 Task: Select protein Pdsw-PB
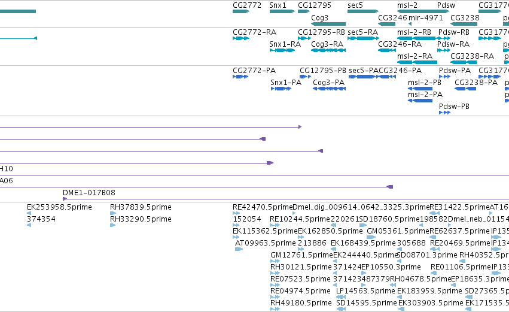tap(454, 107)
